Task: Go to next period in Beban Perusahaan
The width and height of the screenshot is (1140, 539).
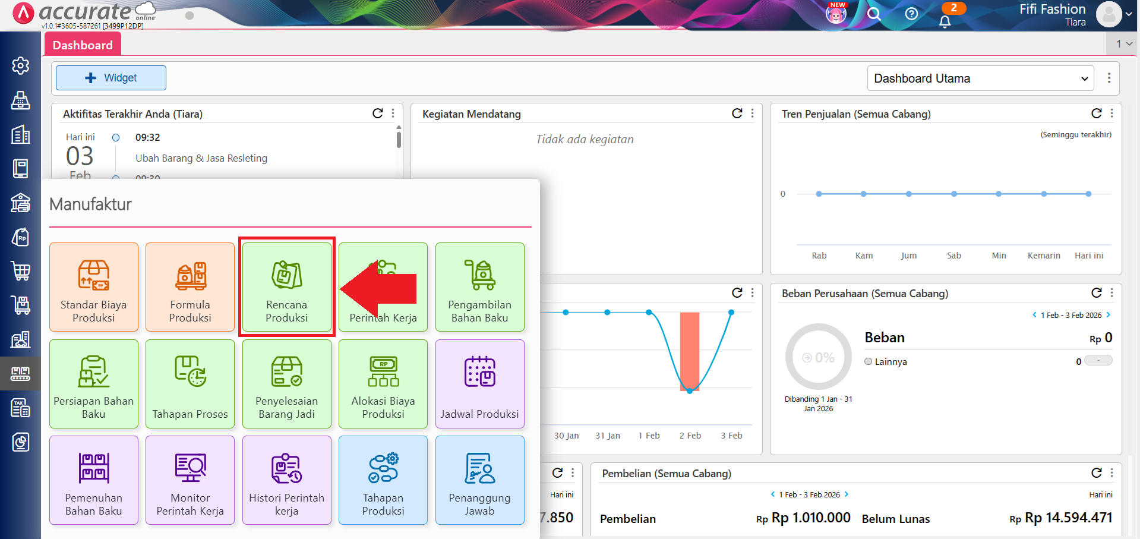Action: click(x=1109, y=315)
